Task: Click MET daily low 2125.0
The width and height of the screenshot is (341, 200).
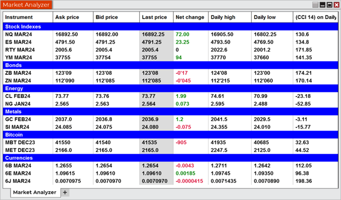Action: (262, 150)
